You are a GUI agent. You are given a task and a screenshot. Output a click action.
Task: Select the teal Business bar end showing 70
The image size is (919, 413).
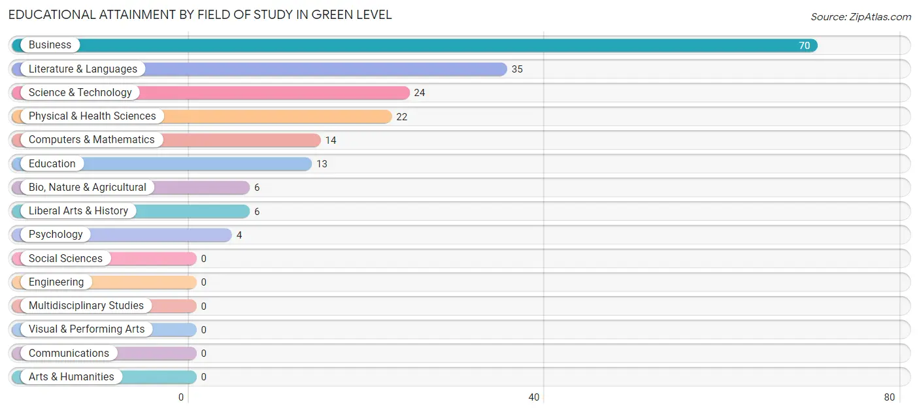point(804,46)
